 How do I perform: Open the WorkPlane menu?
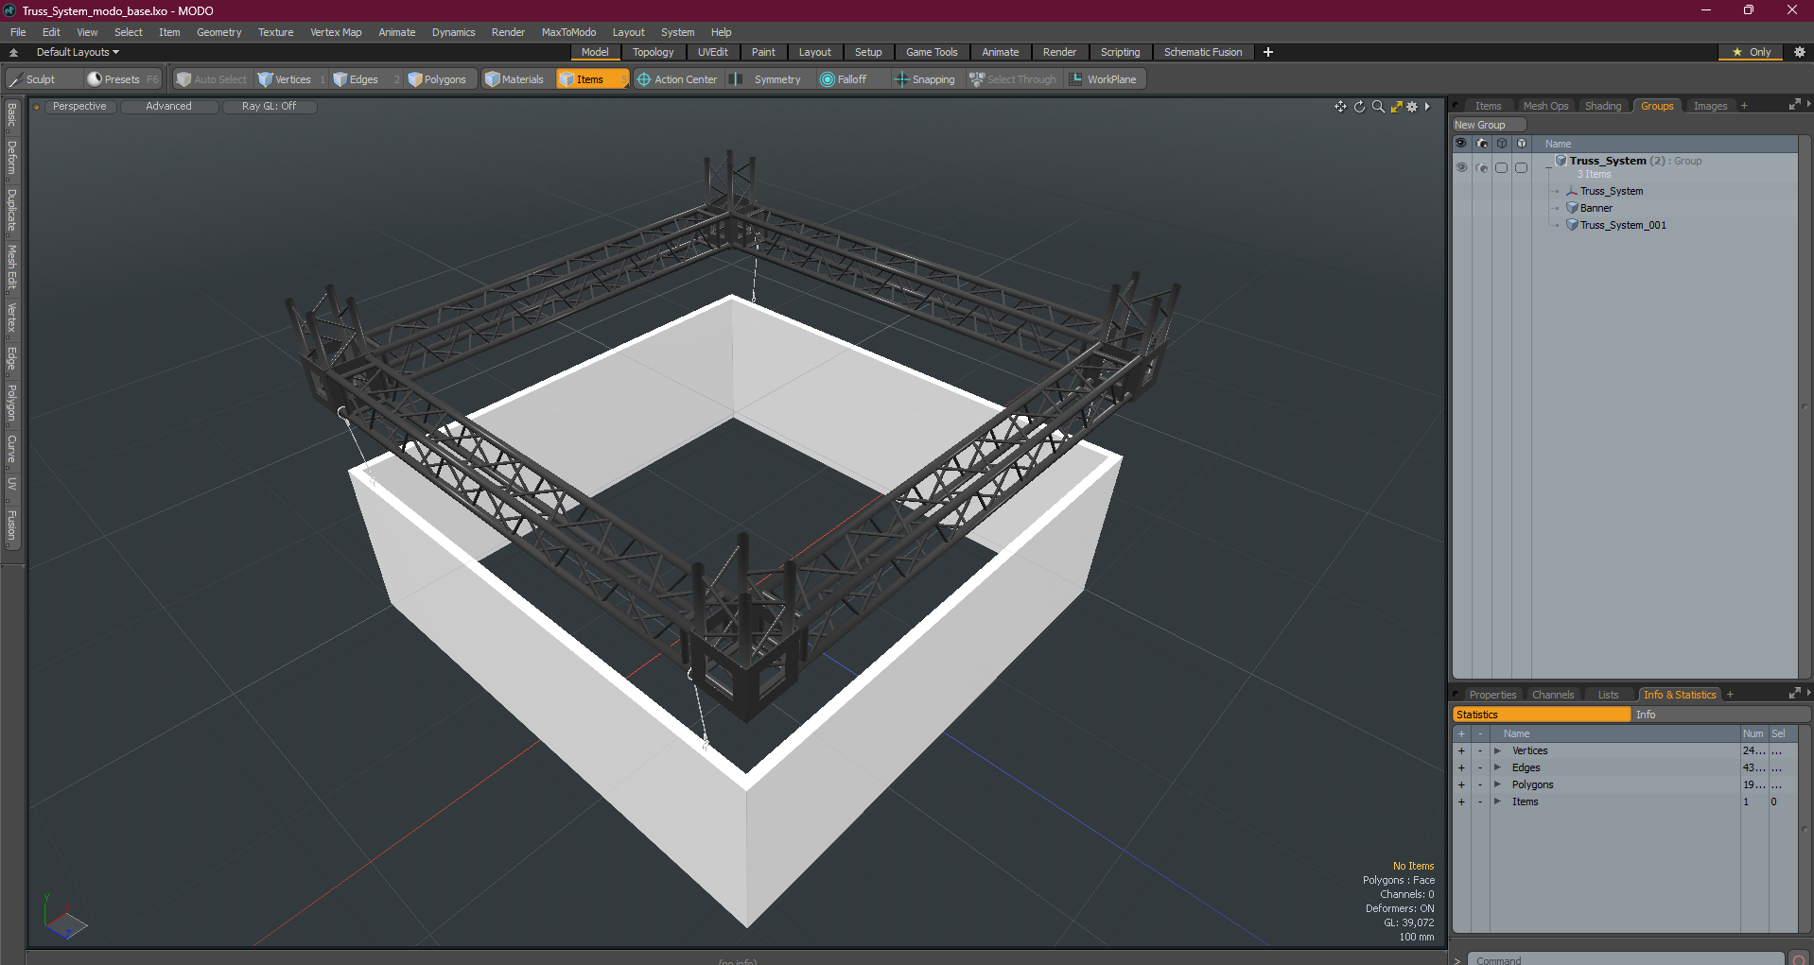(x=1104, y=79)
